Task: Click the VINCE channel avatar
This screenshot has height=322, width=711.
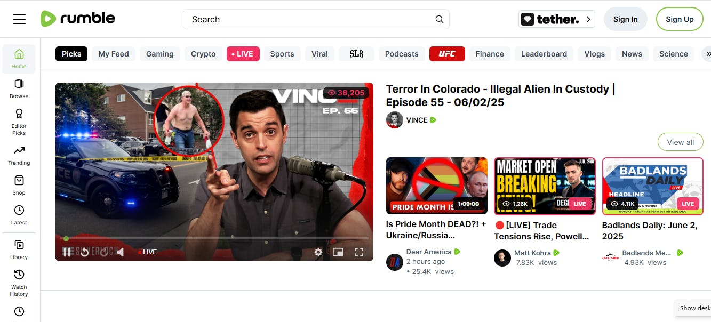Action: coord(395,120)
